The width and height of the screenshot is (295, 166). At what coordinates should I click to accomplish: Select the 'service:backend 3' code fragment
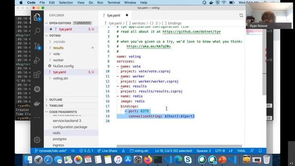pyautogui.click(x=71, y=121)
